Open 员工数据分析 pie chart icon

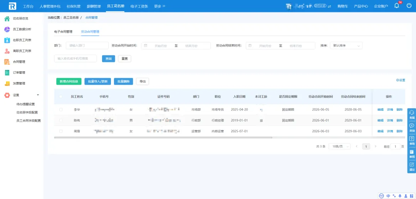(x=7, y=29)
